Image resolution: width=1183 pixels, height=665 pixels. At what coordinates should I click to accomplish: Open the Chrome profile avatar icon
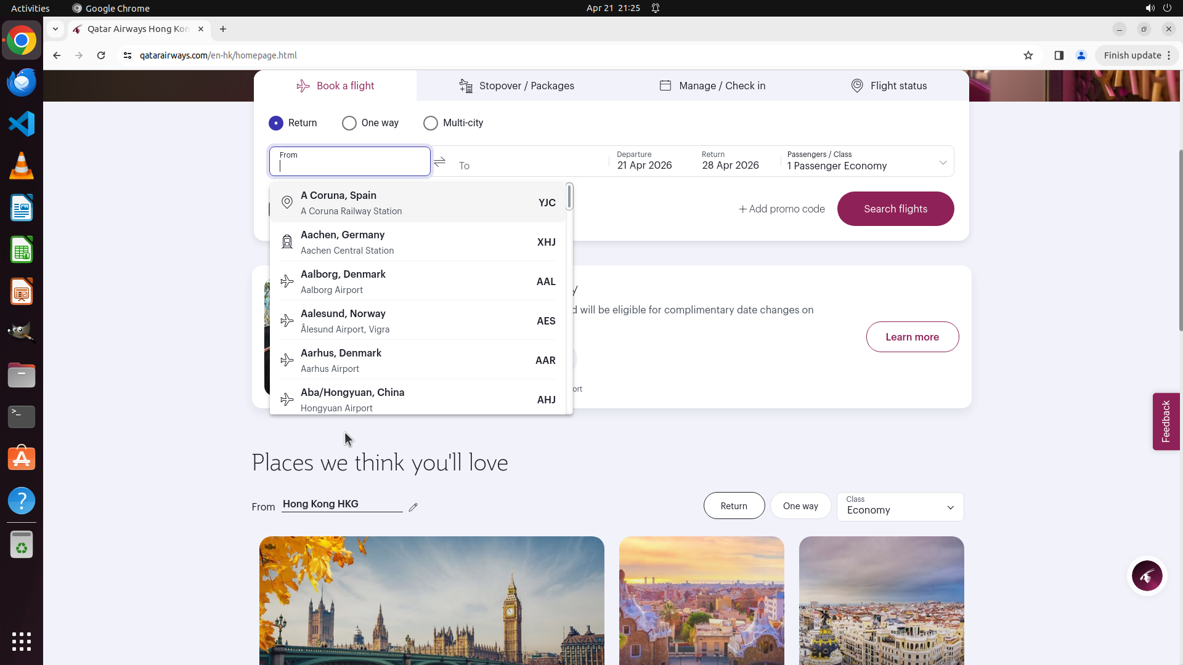click(1081, 55)
